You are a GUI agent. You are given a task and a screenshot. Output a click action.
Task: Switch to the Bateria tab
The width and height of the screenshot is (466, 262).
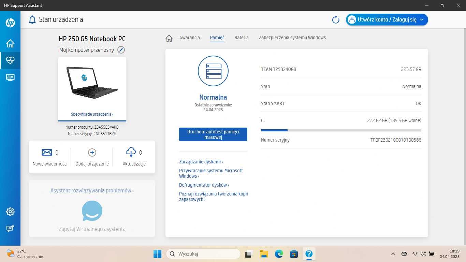pos(242,38)
